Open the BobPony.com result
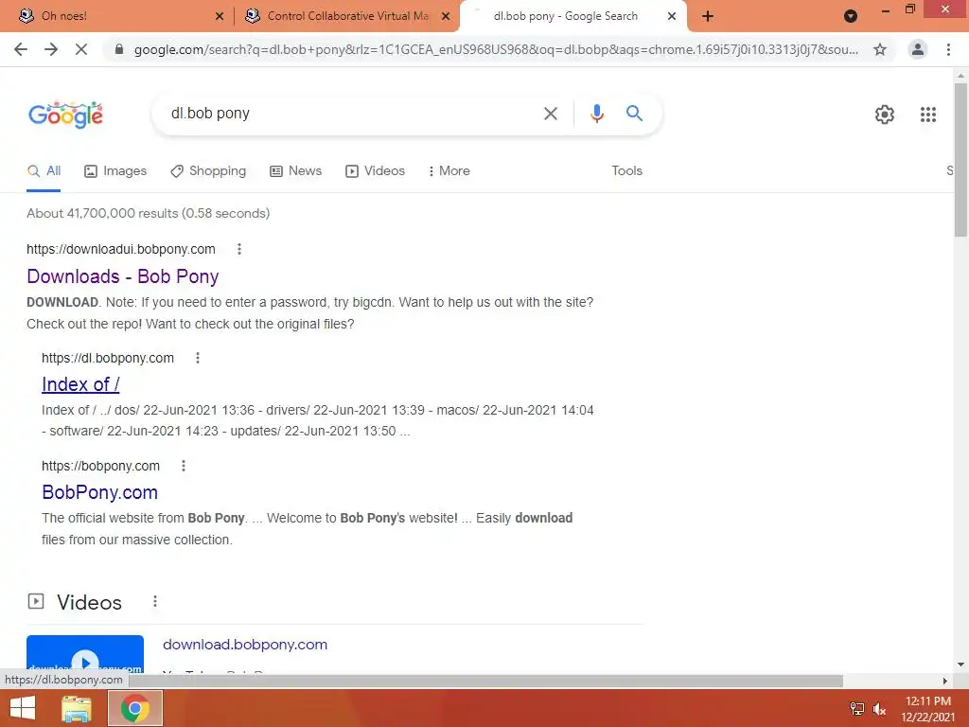 [99, 492]
